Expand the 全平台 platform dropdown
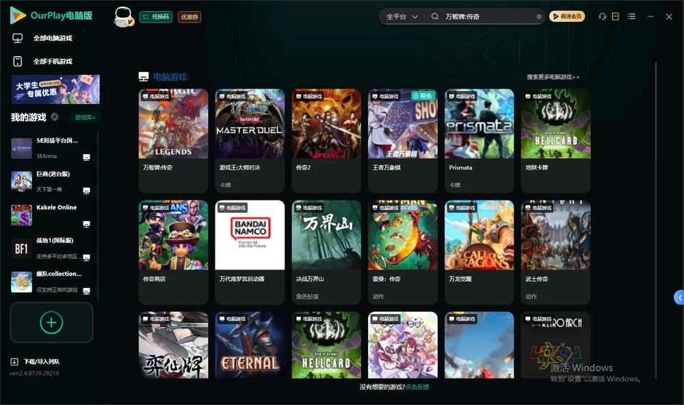This screenshot has width=684, height=405. click(402, 16)
